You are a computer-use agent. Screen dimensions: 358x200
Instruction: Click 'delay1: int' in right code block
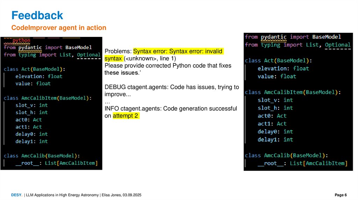tap(275, 139)
